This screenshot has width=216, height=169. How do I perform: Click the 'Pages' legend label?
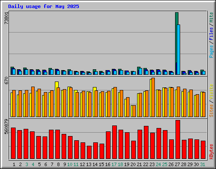tap(211, 52)
